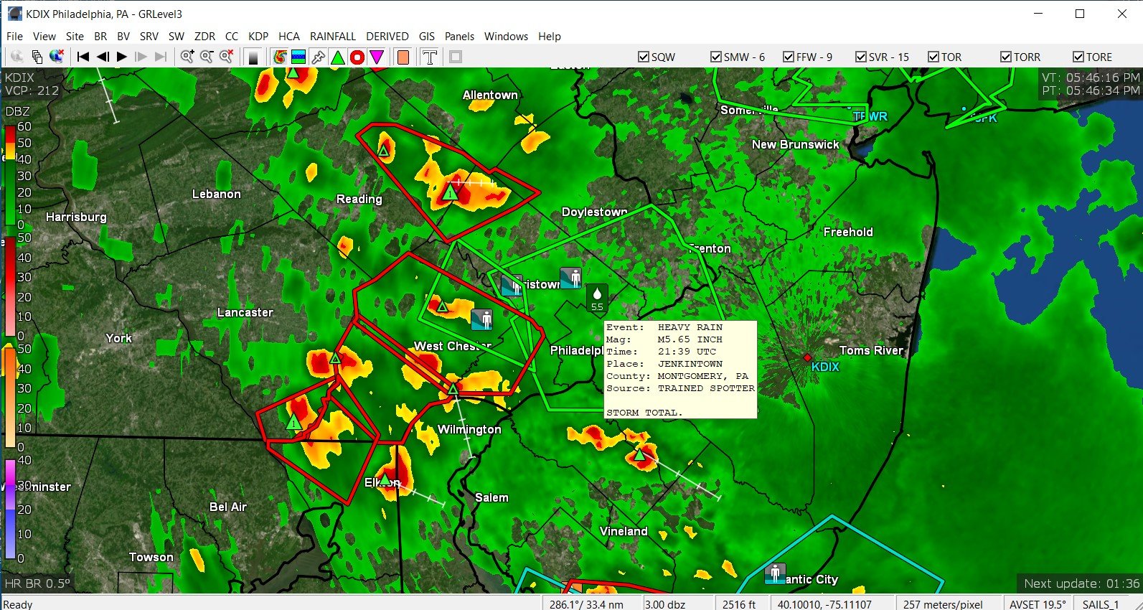Play the radar animation loop
This screenshot has width=1143, height=610.
tap(122, 57)
